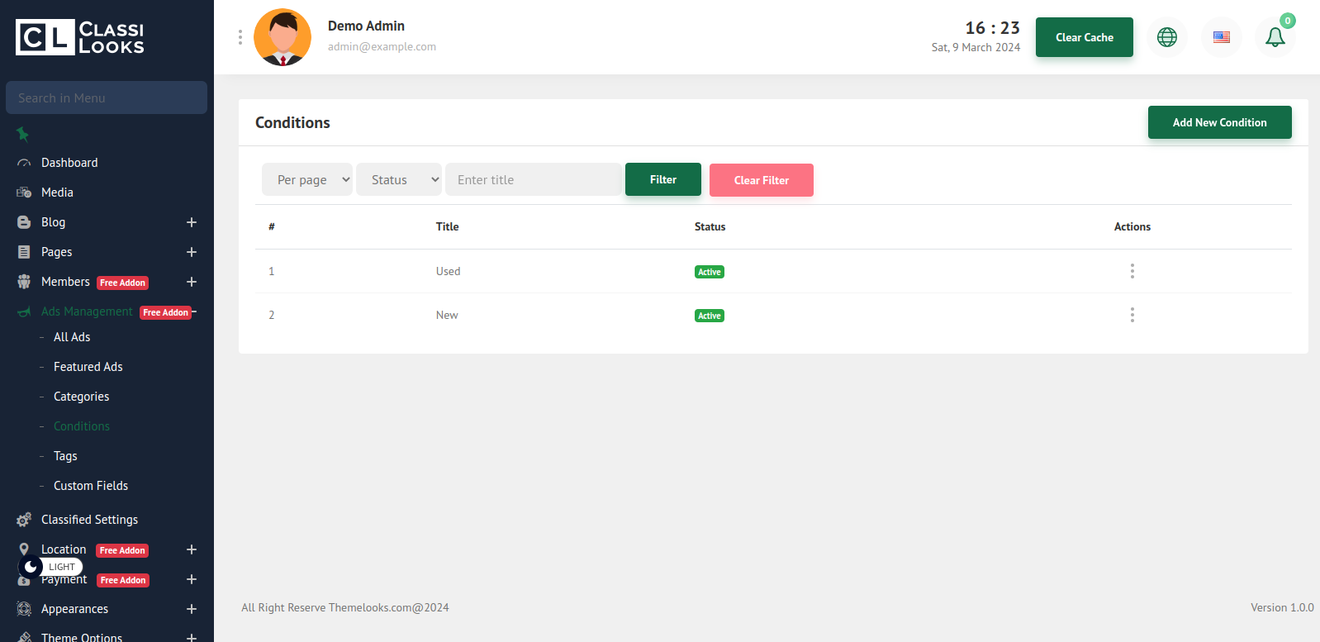Open the Per page dropdown

(x=307, y=179)
